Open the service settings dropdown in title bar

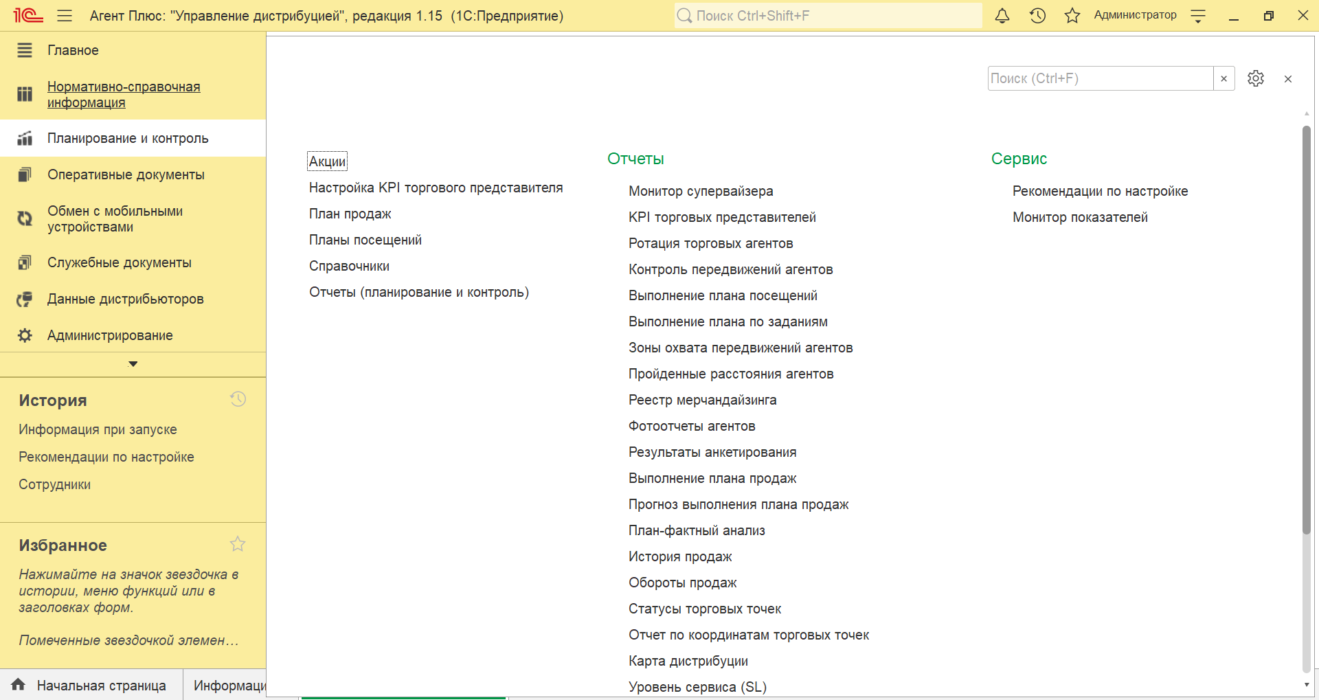(x=1198, y=16)
